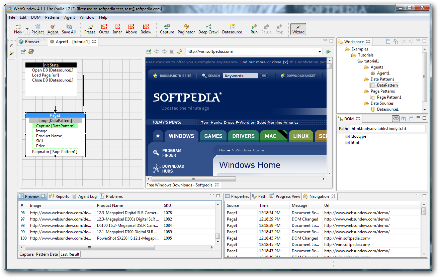The height and width of the screenshot is (278, 439).
Task: Click the double-gear icon above the agent diagram
Action: click(x=31, y=51)
